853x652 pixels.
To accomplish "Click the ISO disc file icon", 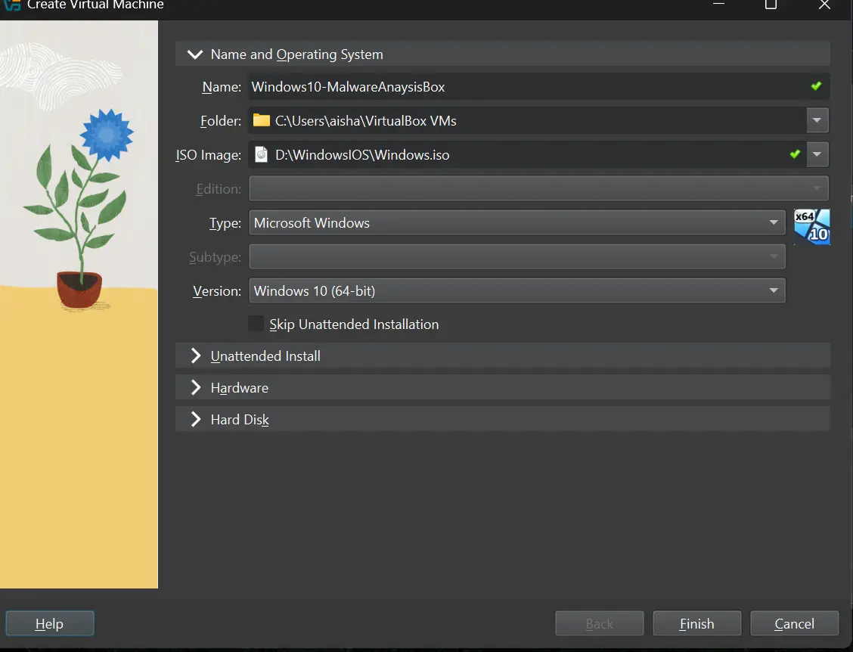I will point(262,155).
